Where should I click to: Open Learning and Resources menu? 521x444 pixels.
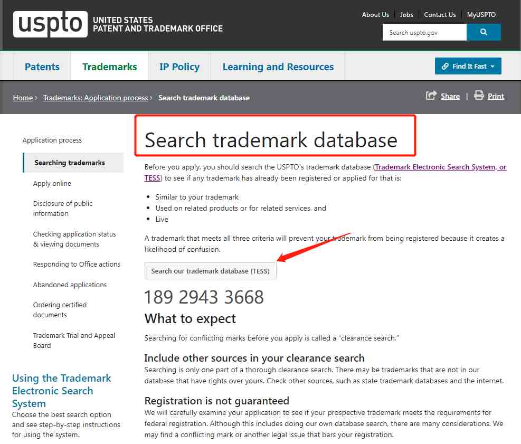[x=278, y=67]
